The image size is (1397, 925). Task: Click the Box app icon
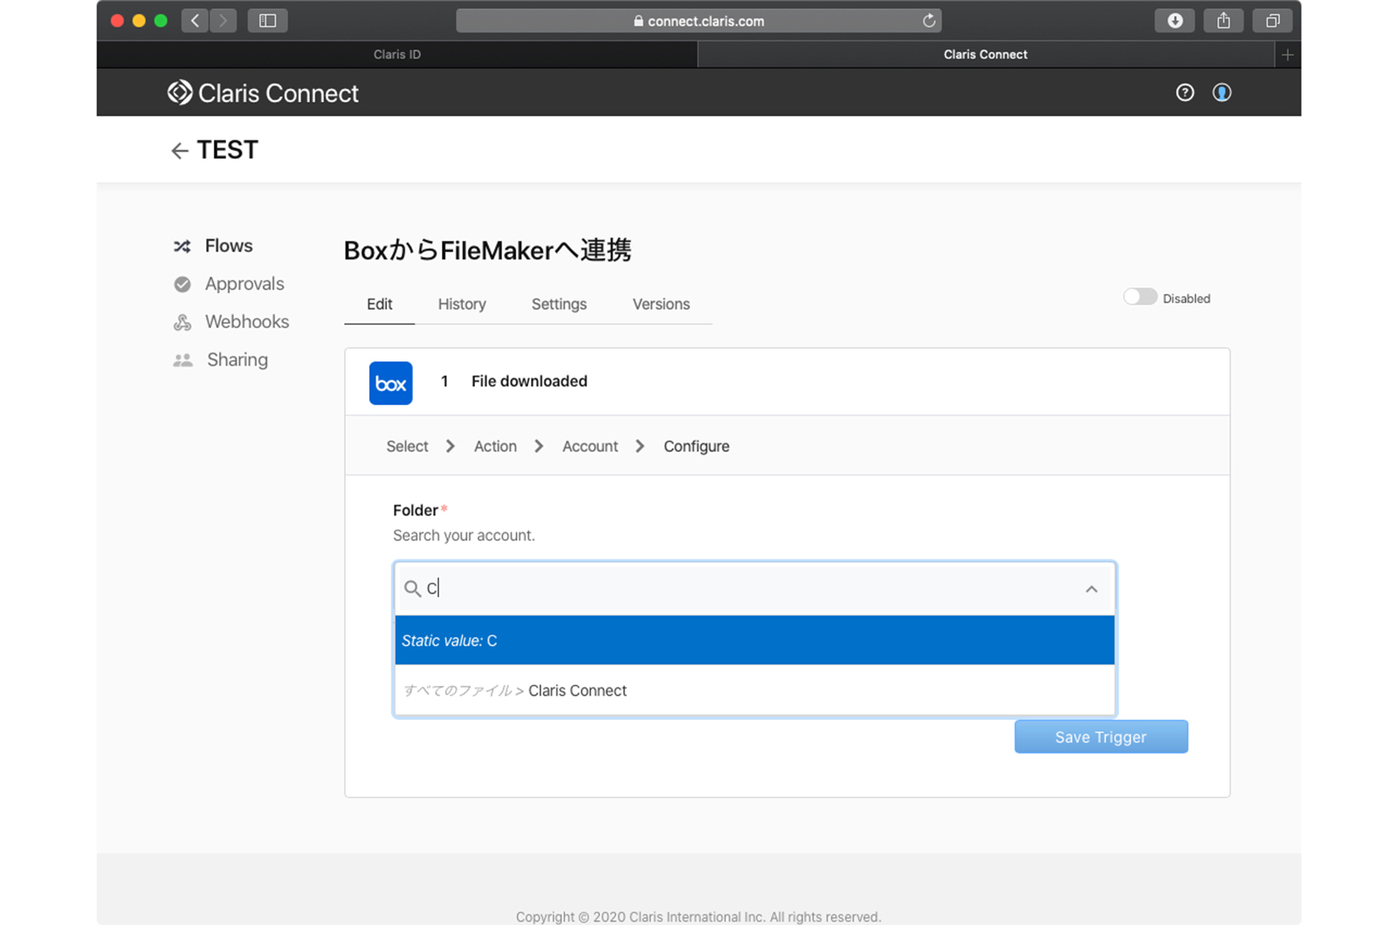tap(390, 383)
